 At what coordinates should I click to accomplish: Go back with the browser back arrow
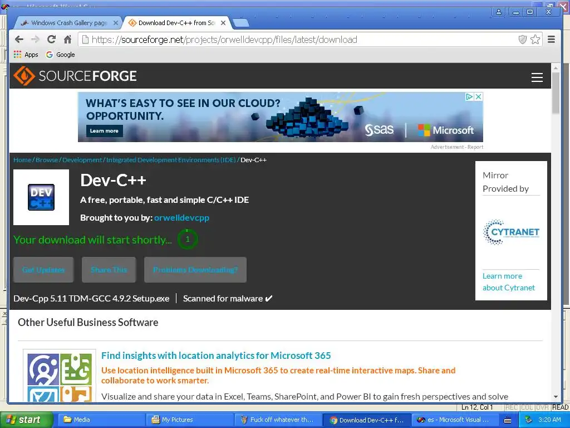[x=19, y=40]
